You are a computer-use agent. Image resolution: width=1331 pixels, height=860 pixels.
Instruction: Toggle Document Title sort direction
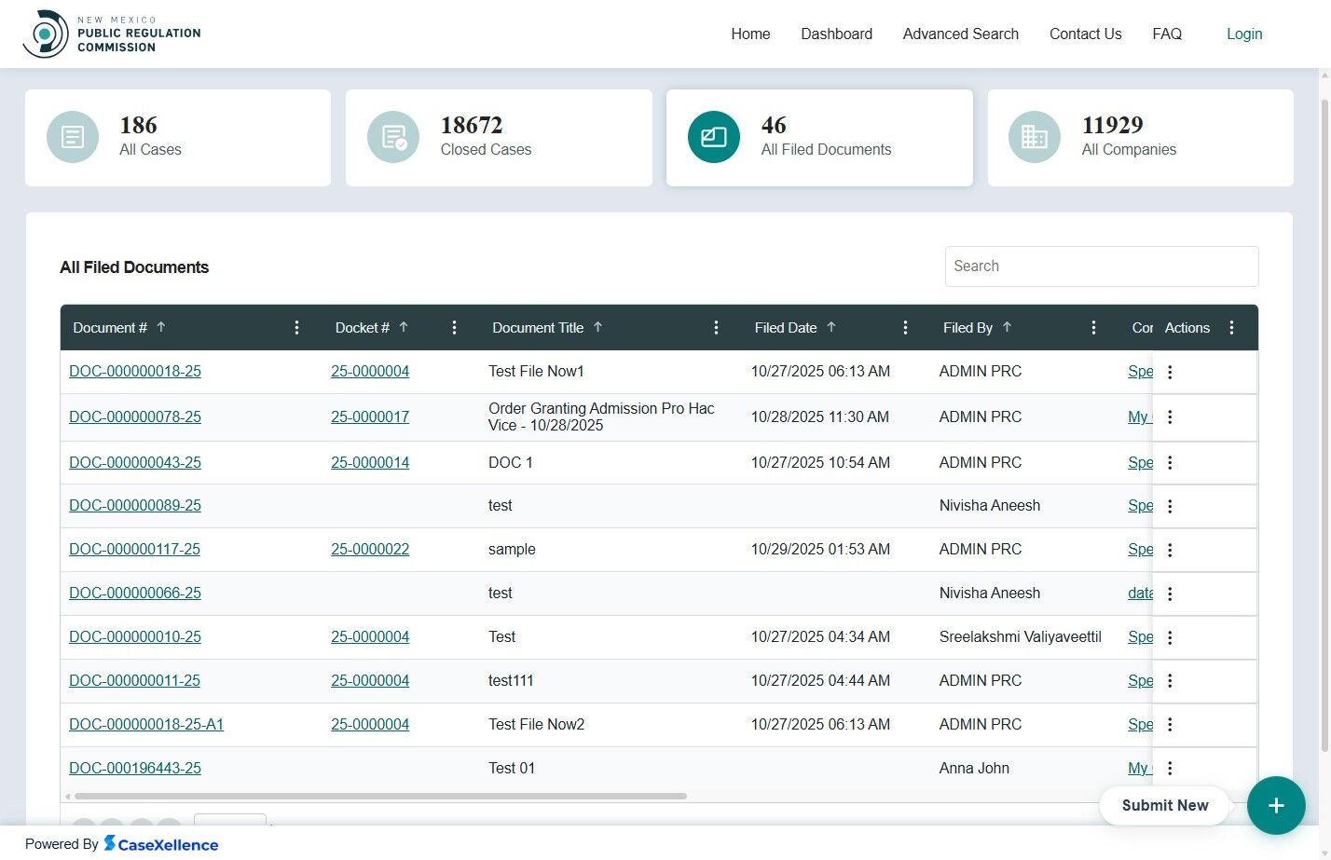[x=598, y=327]
